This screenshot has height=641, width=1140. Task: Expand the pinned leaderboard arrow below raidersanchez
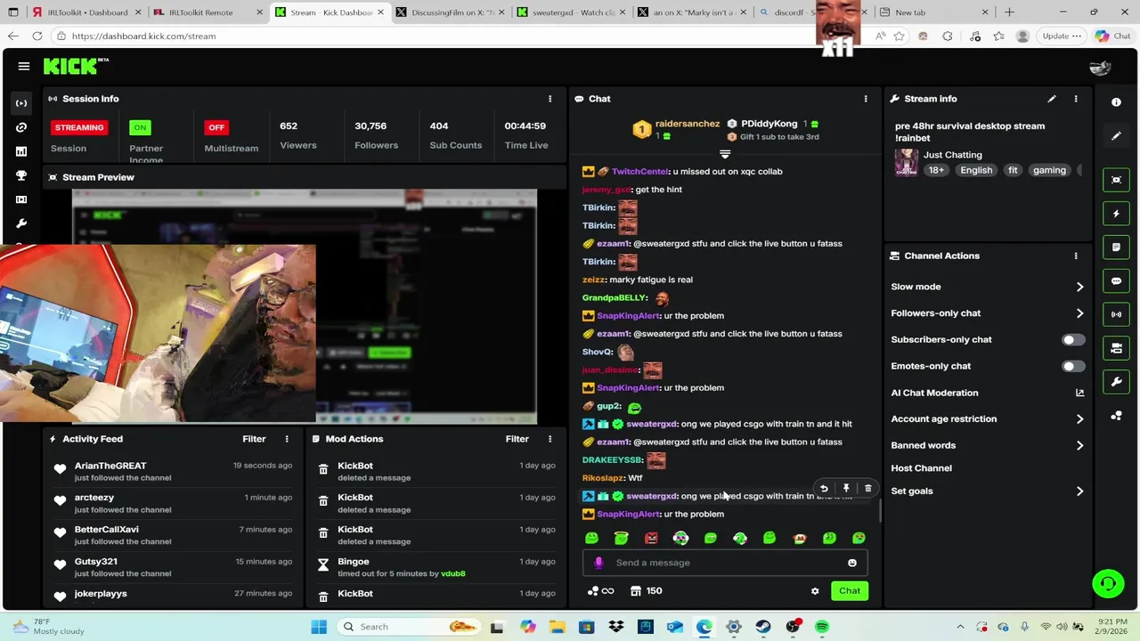725,154
